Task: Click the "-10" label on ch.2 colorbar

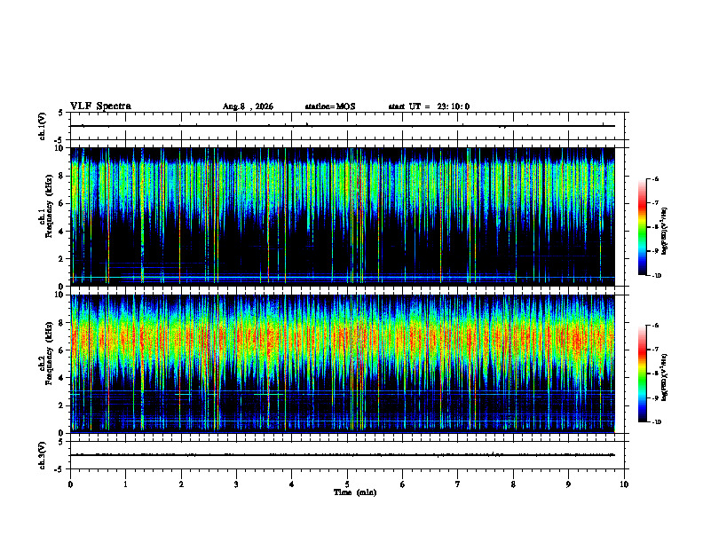Action: pos(656,422)
